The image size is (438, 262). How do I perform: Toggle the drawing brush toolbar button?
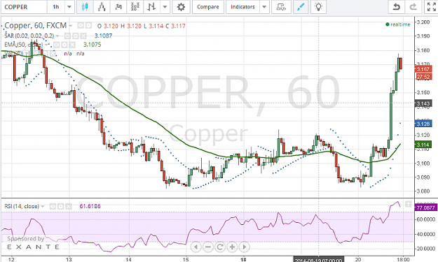point(301,7)
